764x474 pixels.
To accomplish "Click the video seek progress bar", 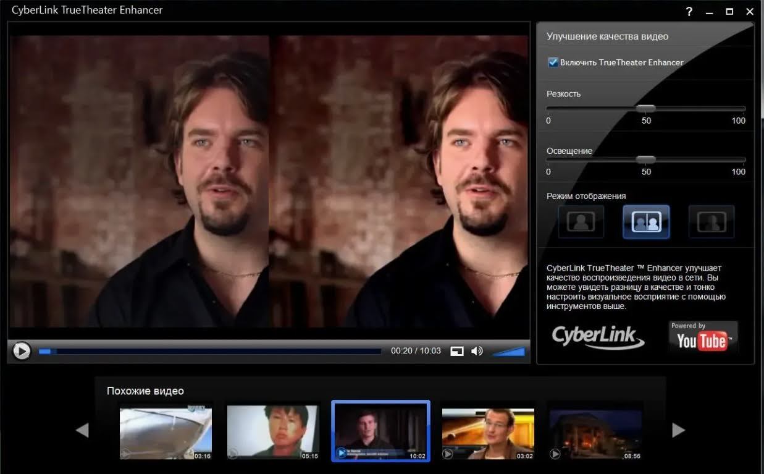I will pyautogui.click(x=210, y=351).
